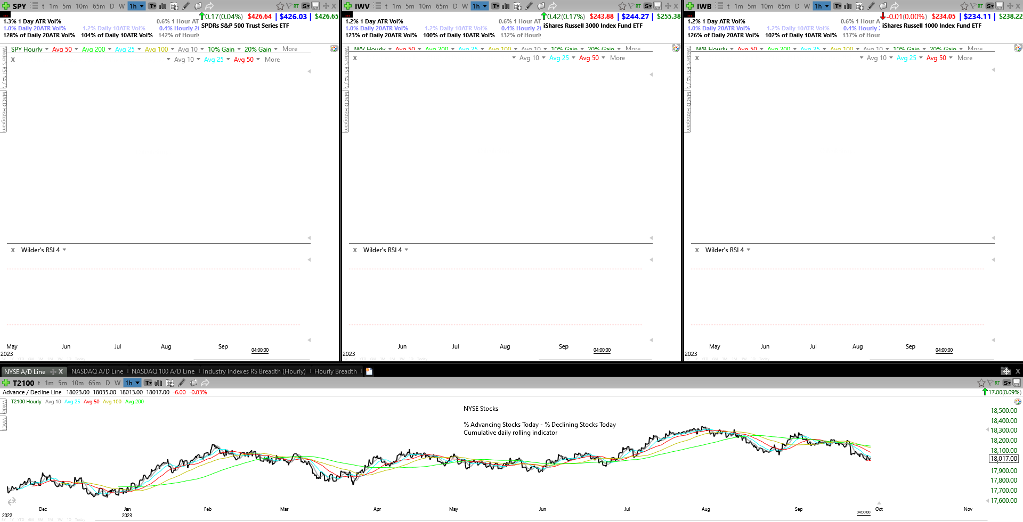1023x522 pixels.
Task: Select the 5m timeframe in IWB chart
Action: (x=752, y=6)
